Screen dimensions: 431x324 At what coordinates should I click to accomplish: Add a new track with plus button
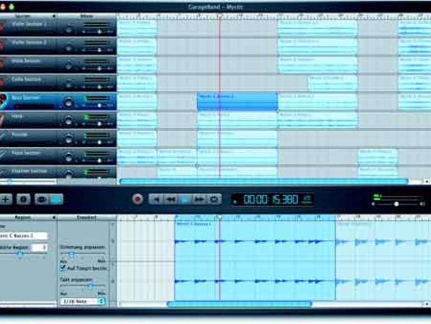click(x=6, y=199)
